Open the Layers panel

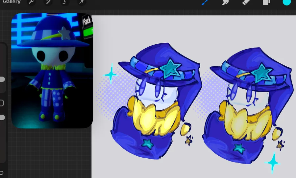(x=266, y=2)
